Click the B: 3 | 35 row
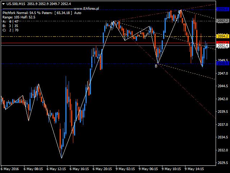This screenshot has height=173, width=230. point(10,26)
